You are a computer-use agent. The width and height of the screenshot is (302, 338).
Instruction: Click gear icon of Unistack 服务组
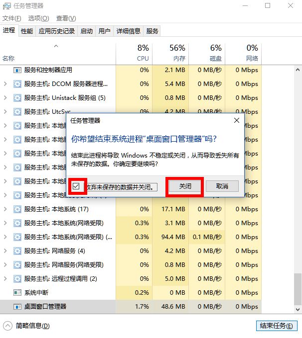(17, 98)
